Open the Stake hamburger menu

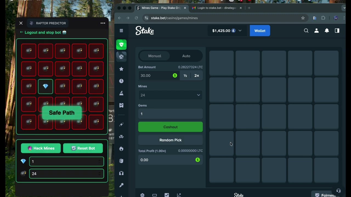[121, 31]
